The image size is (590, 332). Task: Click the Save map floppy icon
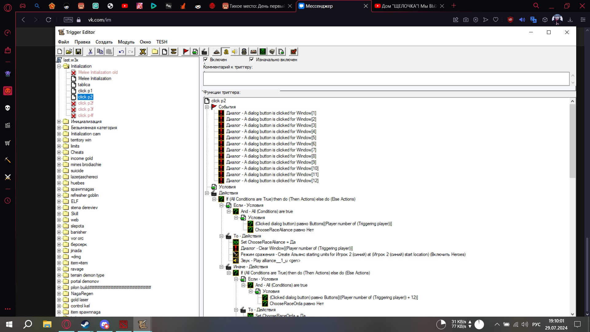[x=78, y=52]
